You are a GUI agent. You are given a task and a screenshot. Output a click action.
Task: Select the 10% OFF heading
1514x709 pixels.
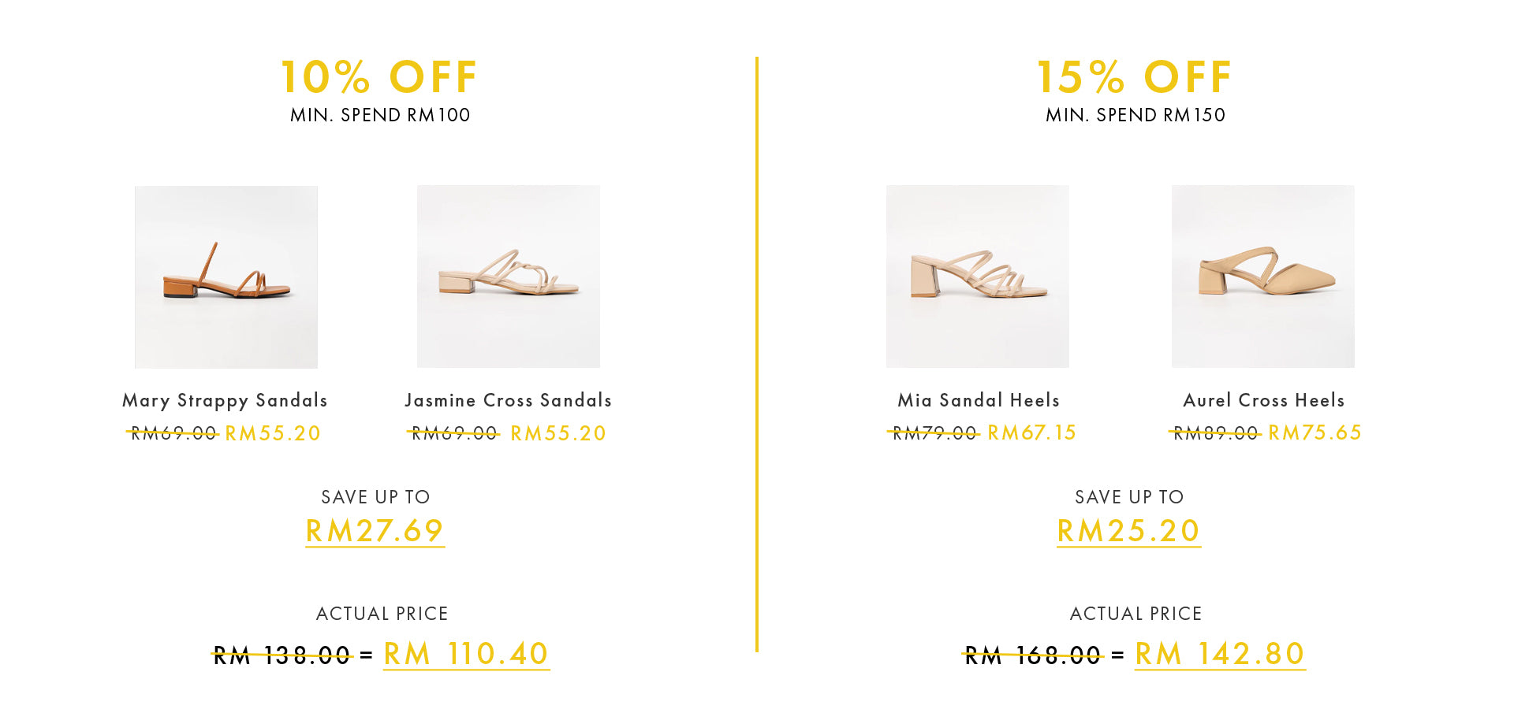pos(379,77)
